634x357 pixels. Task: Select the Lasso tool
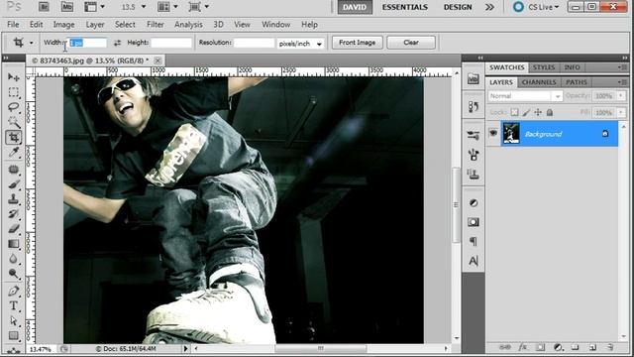(x=13, y=107)
